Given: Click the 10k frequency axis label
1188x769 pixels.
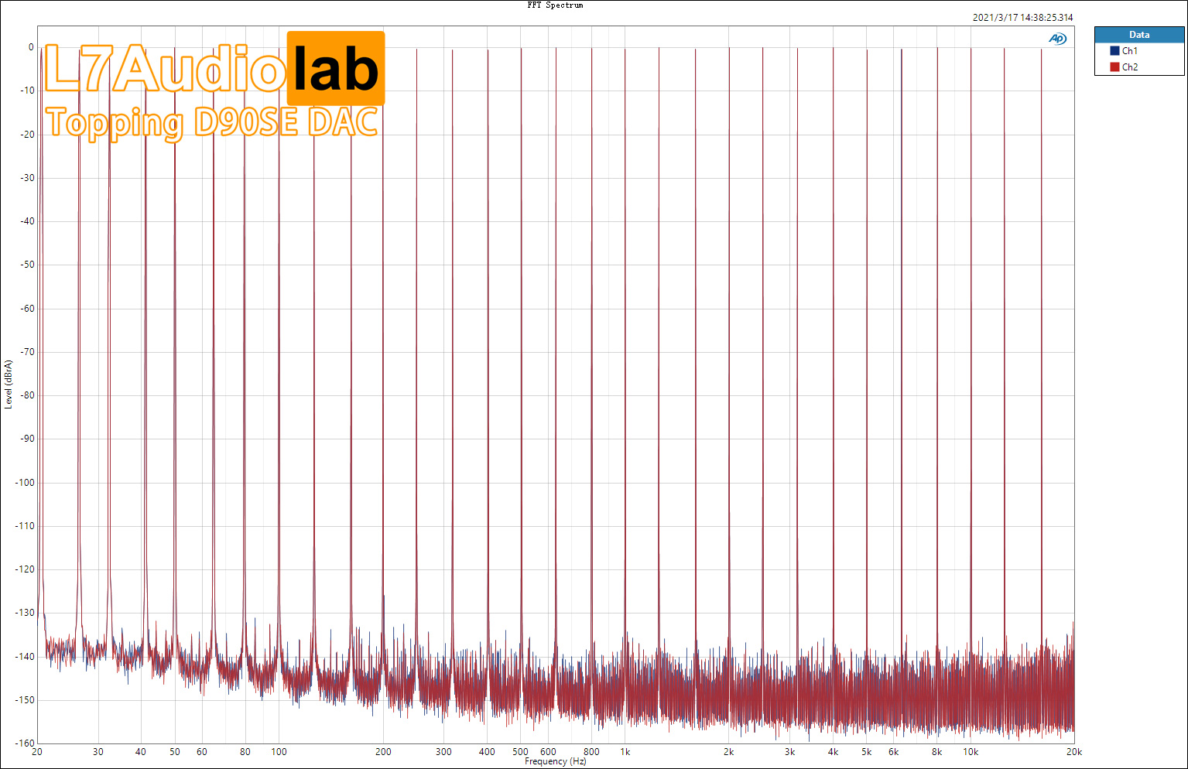Looking at the screenshot, I should (971, 751).
